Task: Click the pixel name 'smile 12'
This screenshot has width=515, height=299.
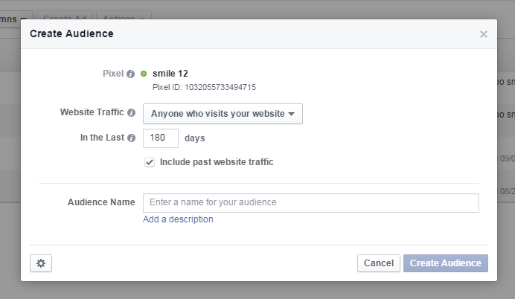Action: (x=170, y=74)
